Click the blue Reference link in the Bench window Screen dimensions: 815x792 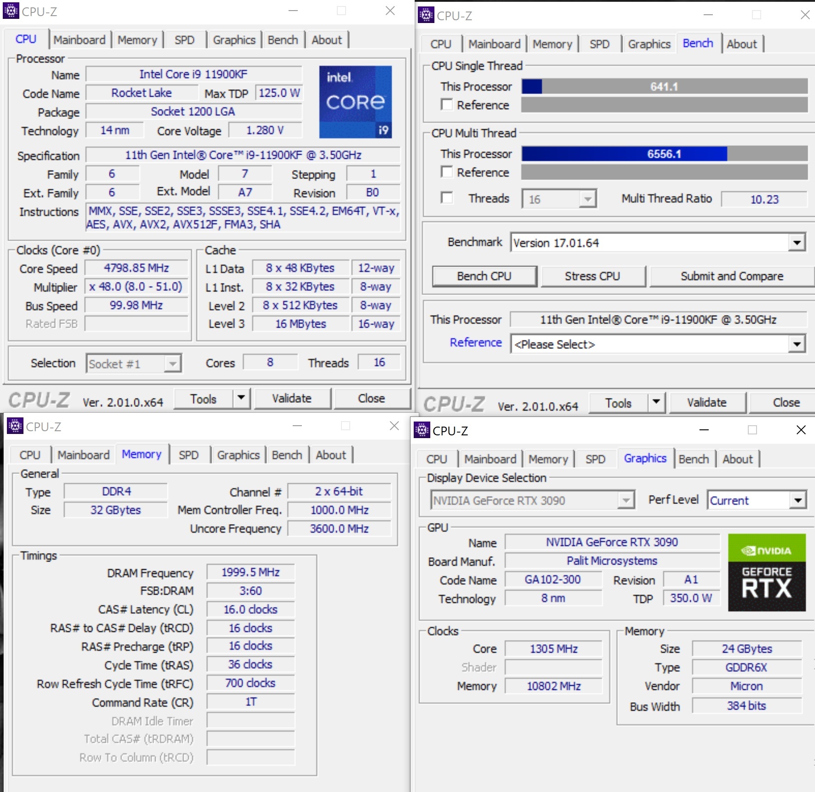(476, 342)
